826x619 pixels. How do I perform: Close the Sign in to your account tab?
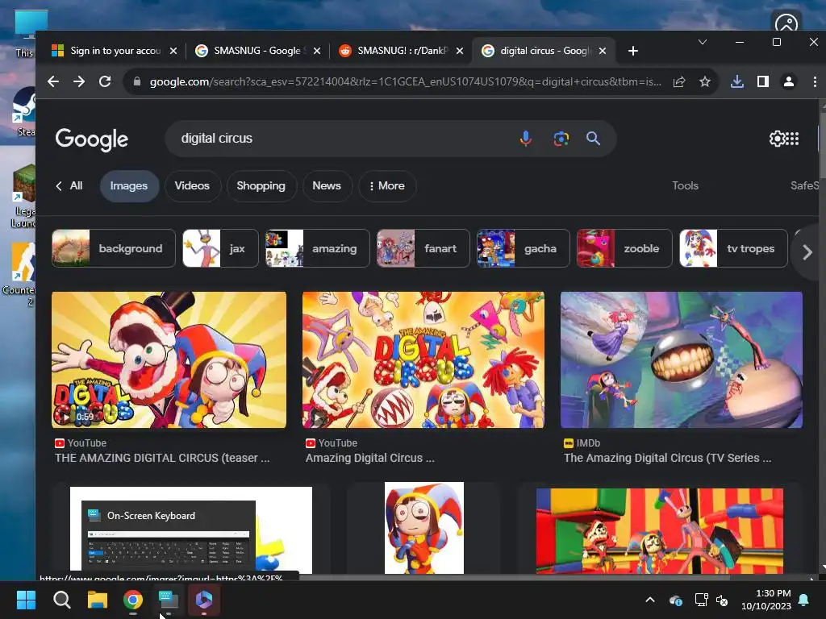click(173, 51)
